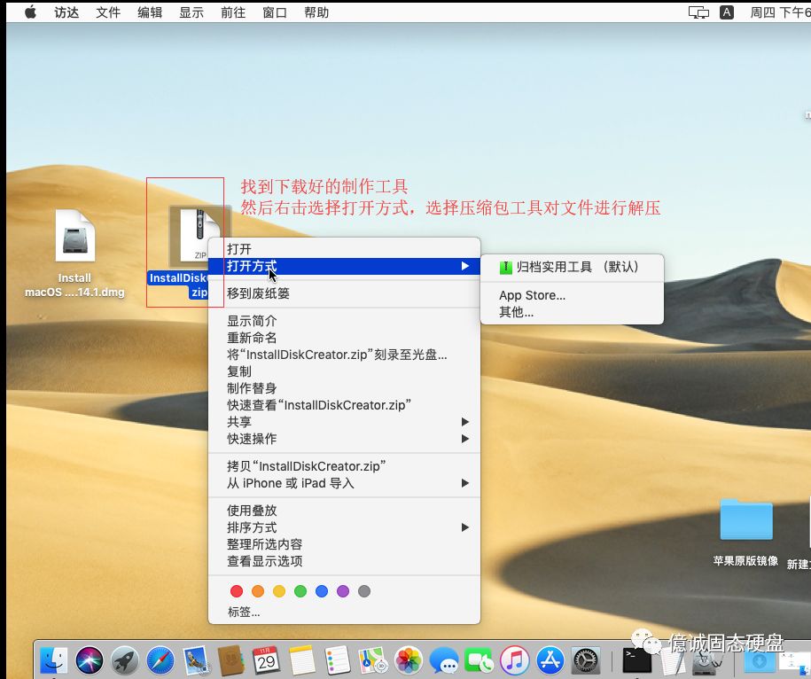
Task: Apply the orange tag color
Action: (258, 591)
